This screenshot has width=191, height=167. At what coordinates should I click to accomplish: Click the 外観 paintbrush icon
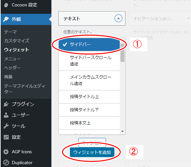[6, 19]
